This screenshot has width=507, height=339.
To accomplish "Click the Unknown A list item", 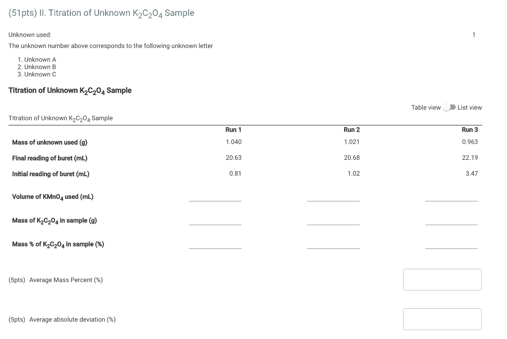I will pyautogui.click(x=40, y=59).
